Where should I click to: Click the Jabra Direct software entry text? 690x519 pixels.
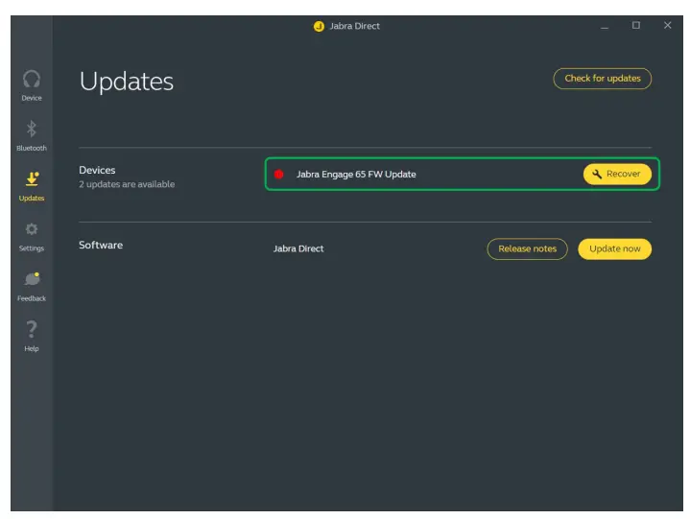(x=298, y=248)
